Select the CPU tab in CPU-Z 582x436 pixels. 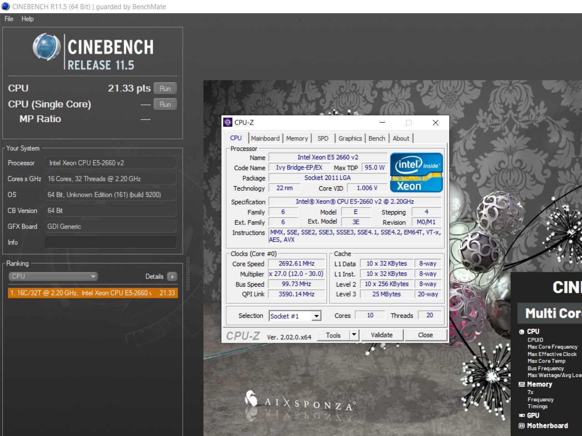click(x=236, y=138)
